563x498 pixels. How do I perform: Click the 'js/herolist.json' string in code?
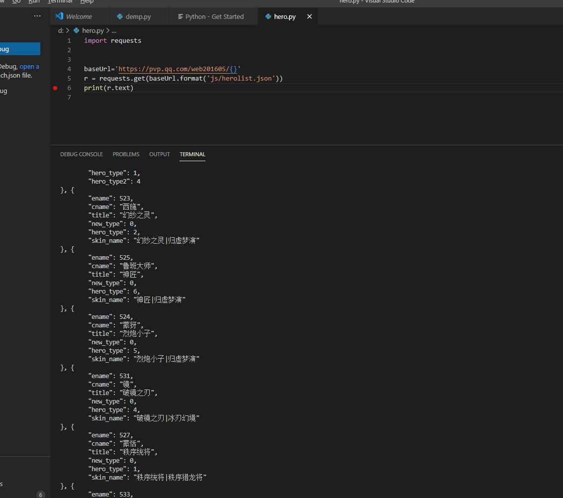[241, 78]
